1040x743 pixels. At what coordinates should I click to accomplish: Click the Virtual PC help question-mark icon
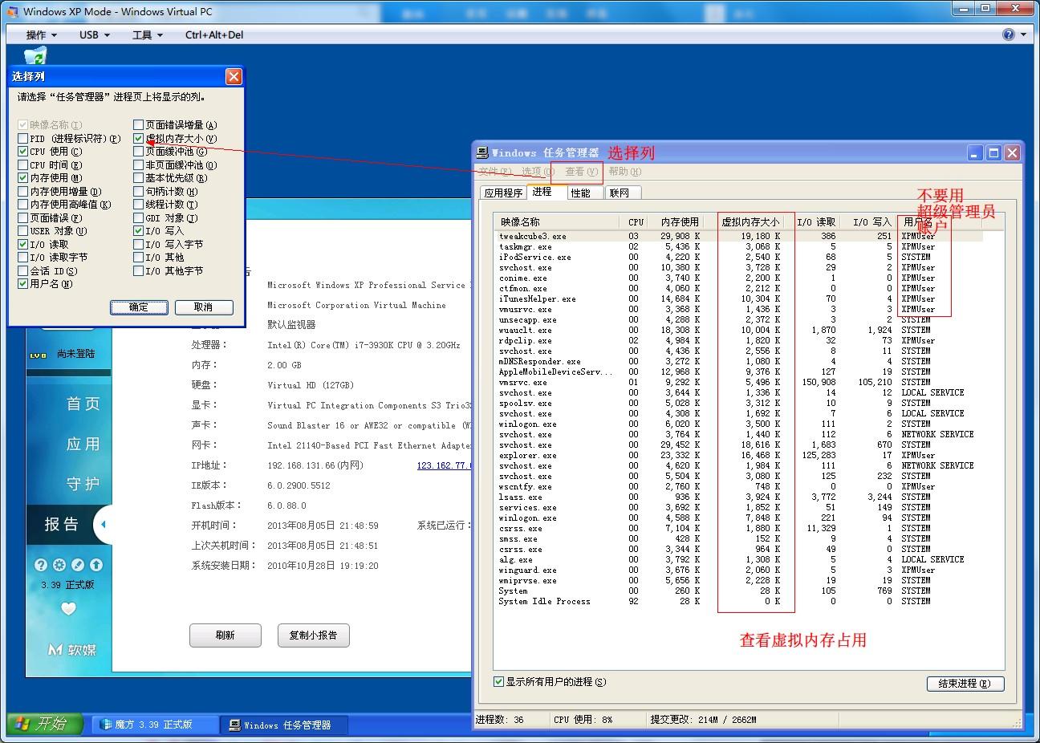(x=1009, y=35)
